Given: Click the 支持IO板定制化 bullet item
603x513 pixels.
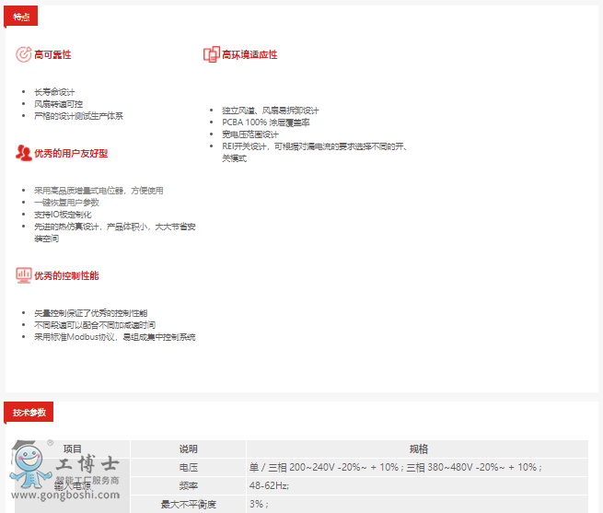Looking at the screenshot, I should [63, 215].
